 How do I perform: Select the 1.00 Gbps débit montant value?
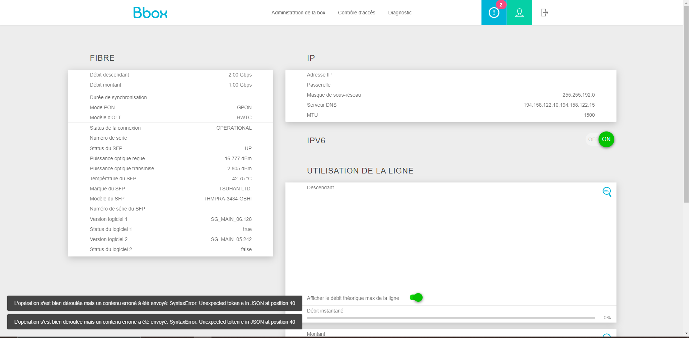click(x=240, y=85)
